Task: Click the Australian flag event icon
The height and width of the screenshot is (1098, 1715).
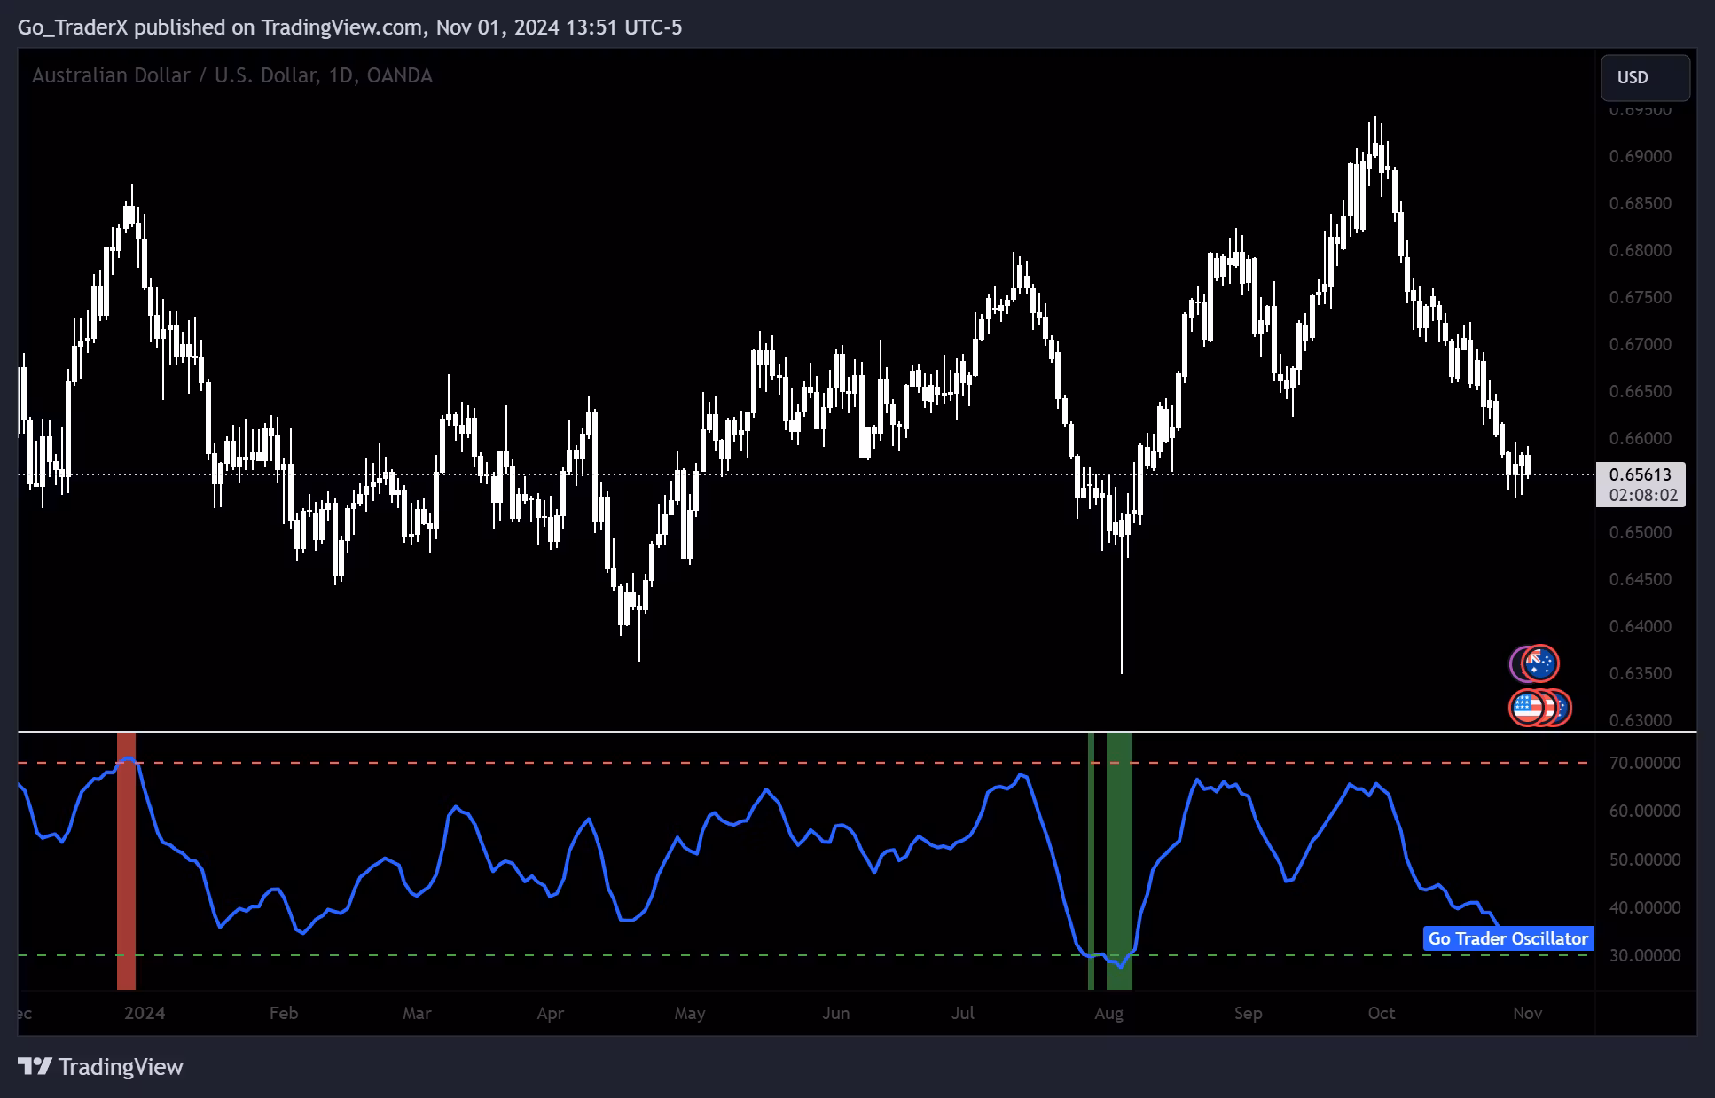Action: tap(1541, 663)
